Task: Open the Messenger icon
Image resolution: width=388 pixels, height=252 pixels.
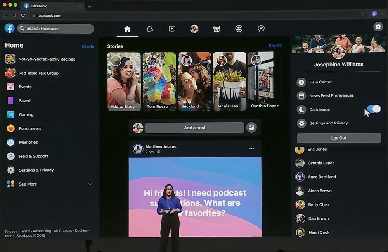Action: [x=261, y=29]
